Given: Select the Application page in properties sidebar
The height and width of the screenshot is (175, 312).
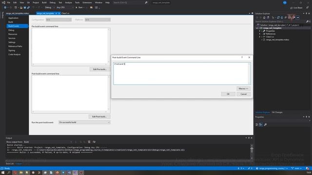Looking at the screenshot, I should [x=13, y=18].
